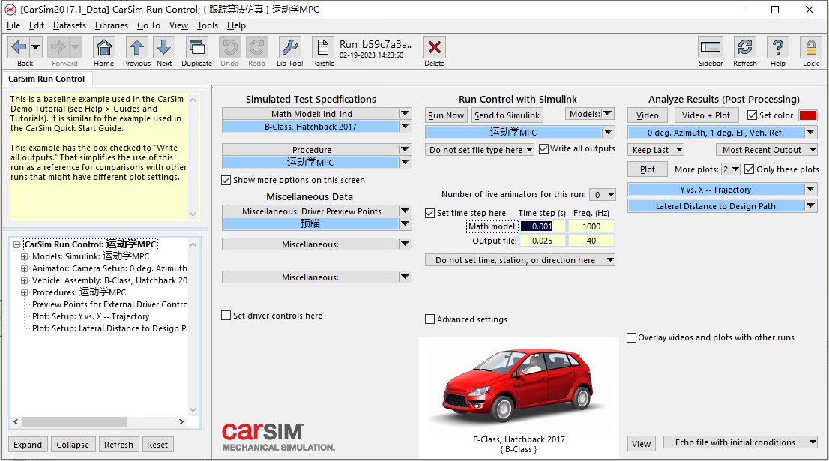
Task: Open number of live animators dropdown
Action: pos(603,195)
